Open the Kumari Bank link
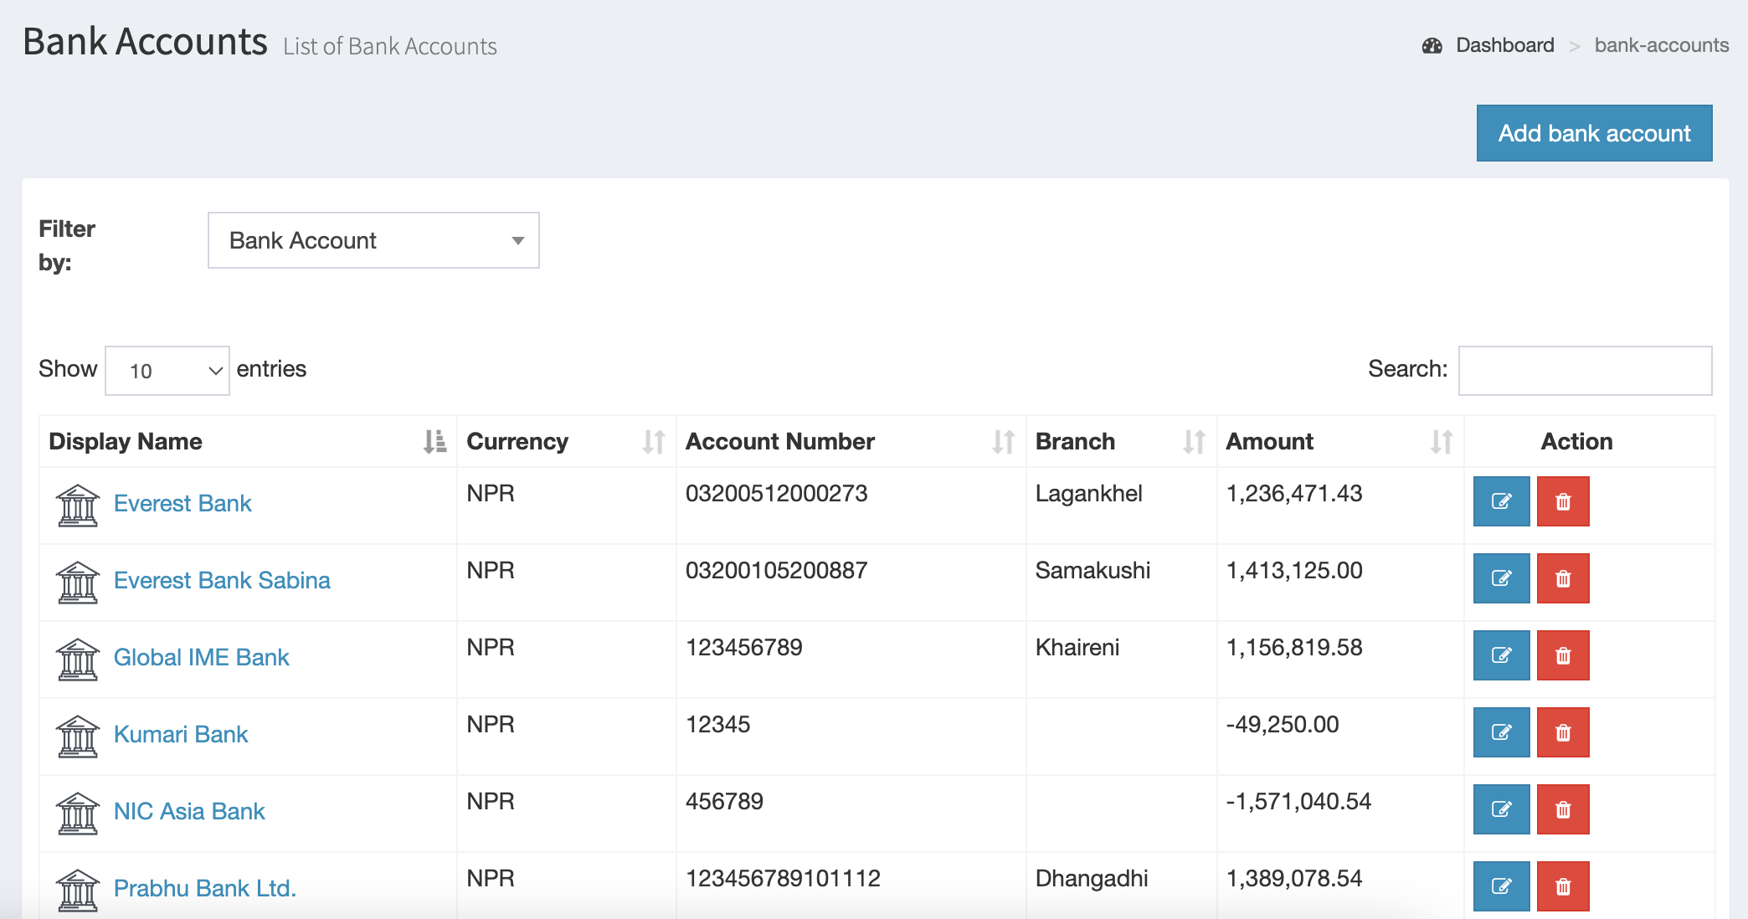Image resolution: width=1748 pixels, height=919 pixels. (x=181, y=734)
